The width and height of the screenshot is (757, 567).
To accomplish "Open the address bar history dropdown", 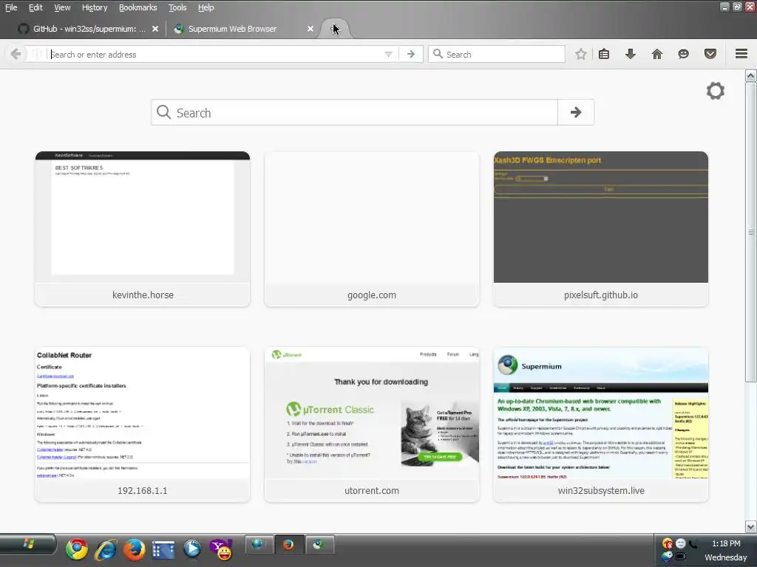I will click(388, 54).
